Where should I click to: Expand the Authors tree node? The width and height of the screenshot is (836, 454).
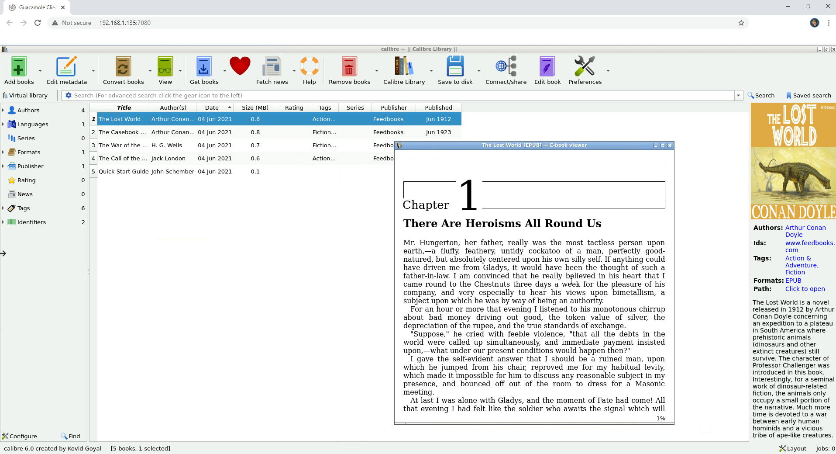click(x=3, y=110)
